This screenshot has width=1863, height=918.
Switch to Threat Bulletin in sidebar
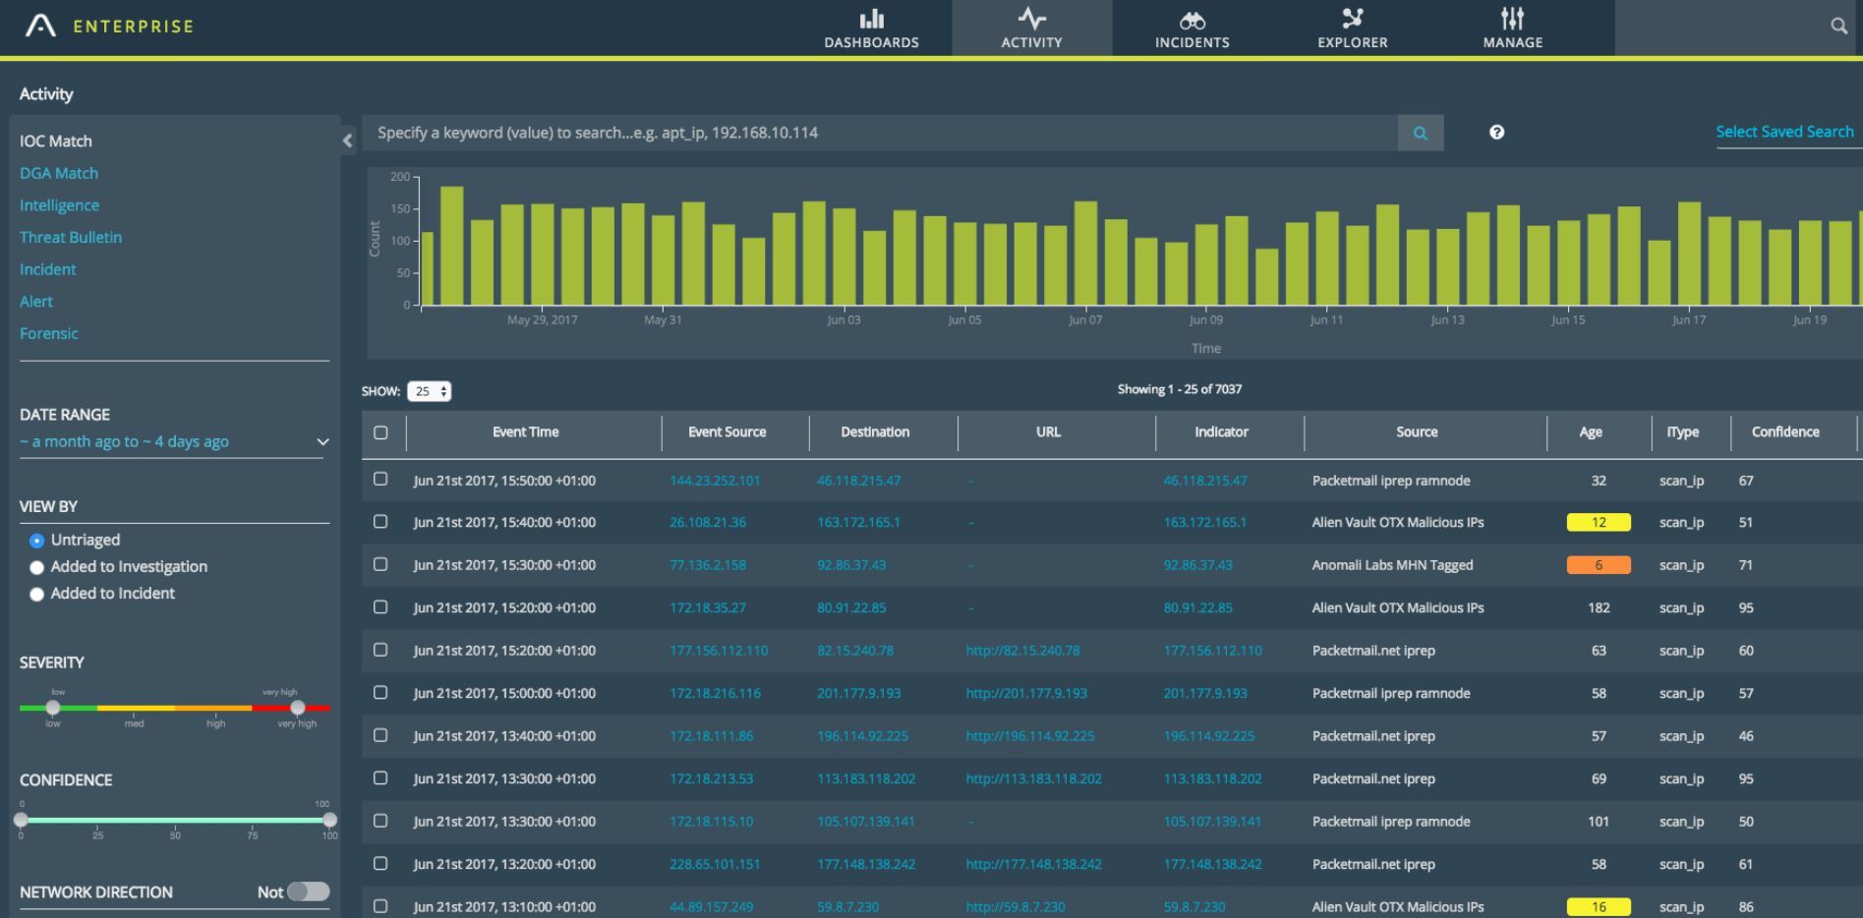tap(71, 237)
